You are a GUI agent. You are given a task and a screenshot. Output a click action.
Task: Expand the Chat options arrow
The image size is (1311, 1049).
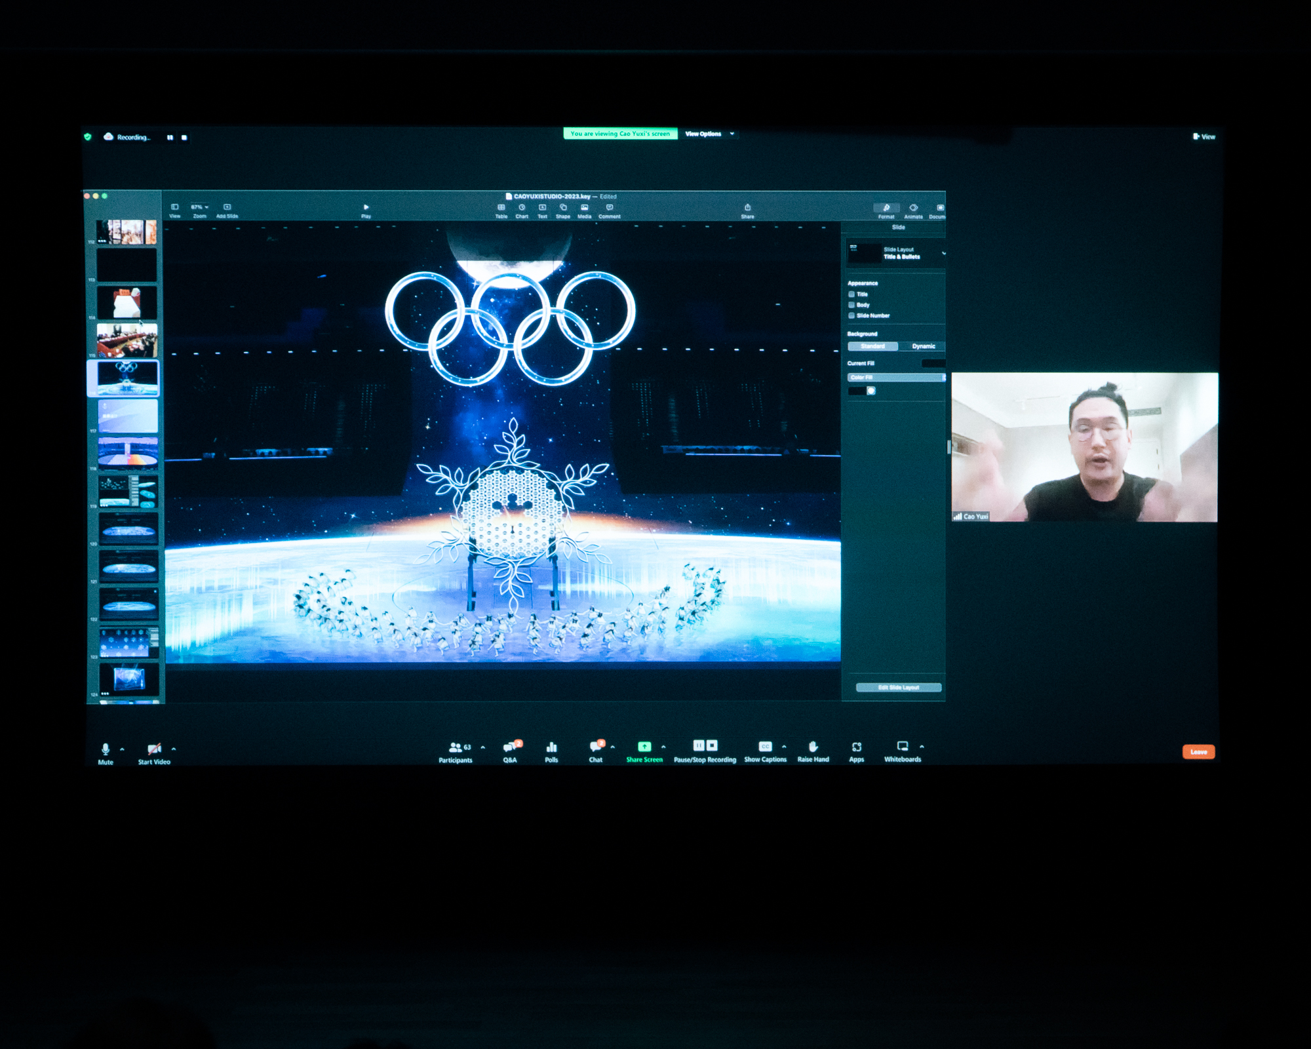[x=613, y=747]
